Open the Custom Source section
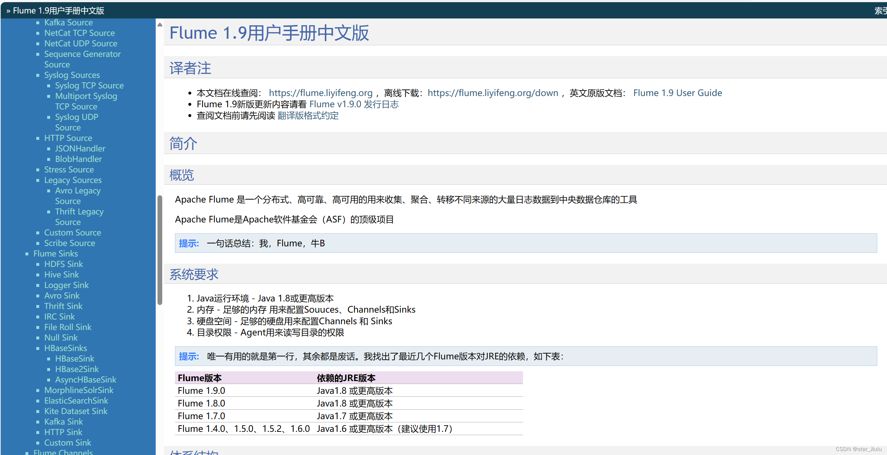The height and width of the screenshot is (455, 887). (x=72, y=233)
